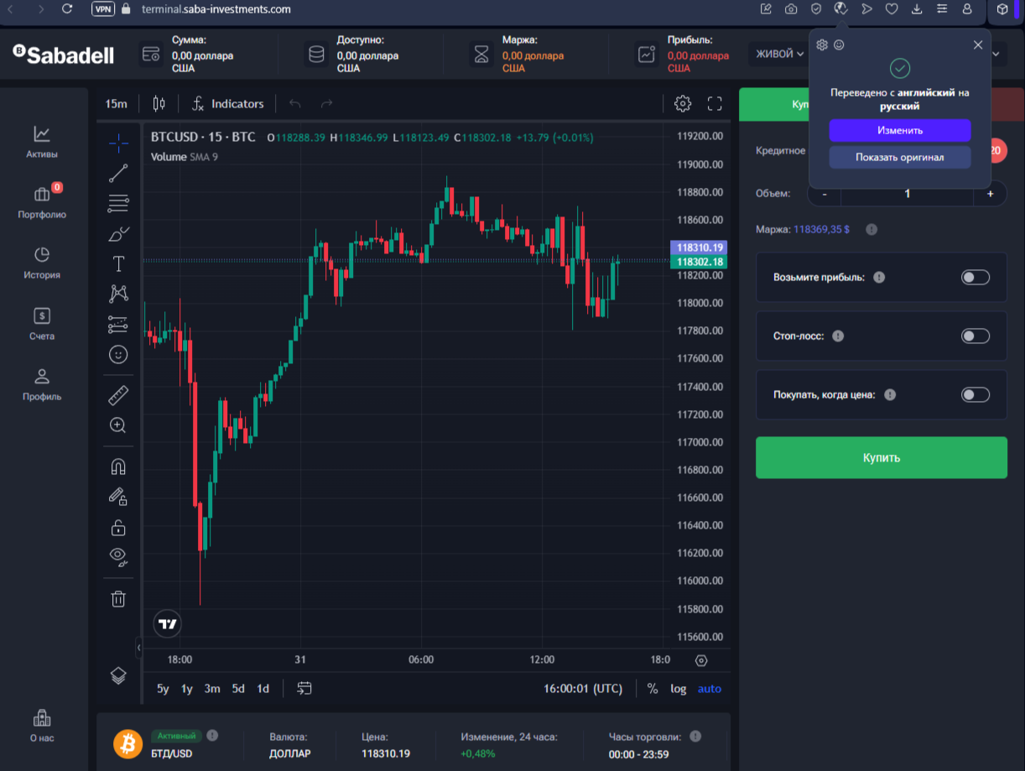The height and width of the screenshot is (771, 1025).
Task: Click the TradingView logo on chart
Action: [168, 623]
